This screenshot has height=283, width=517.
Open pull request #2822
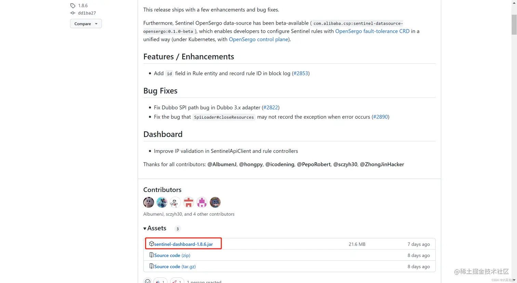(271, 107)
